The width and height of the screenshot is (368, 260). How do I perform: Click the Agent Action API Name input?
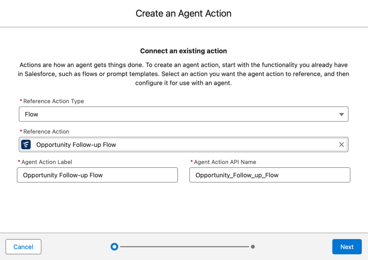pos(270,175)
